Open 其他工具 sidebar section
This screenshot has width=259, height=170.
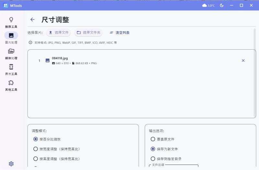[11, 85]
